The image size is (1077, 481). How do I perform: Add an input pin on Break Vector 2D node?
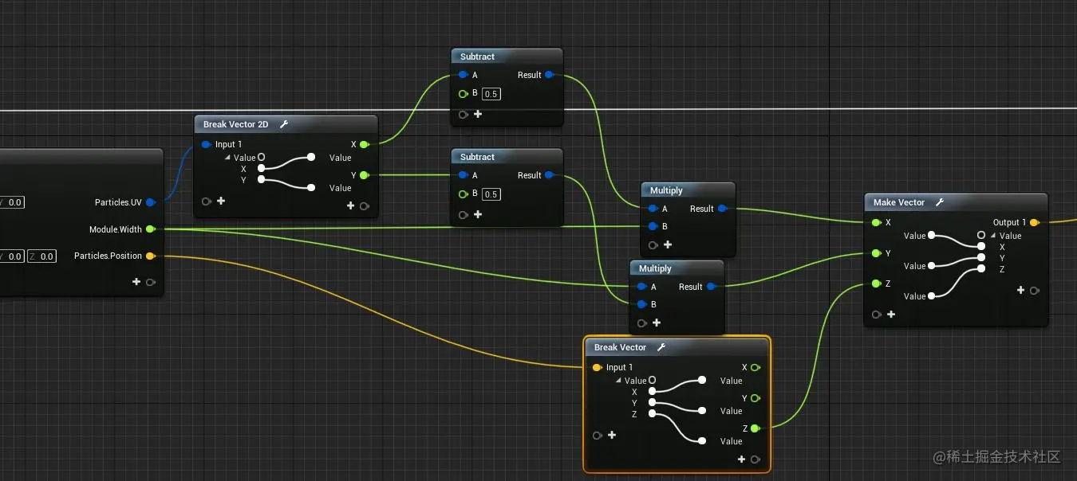click(221, 201)
